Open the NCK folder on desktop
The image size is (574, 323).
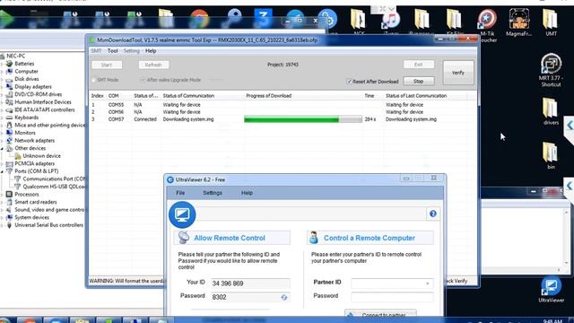(x=359, y=21)
